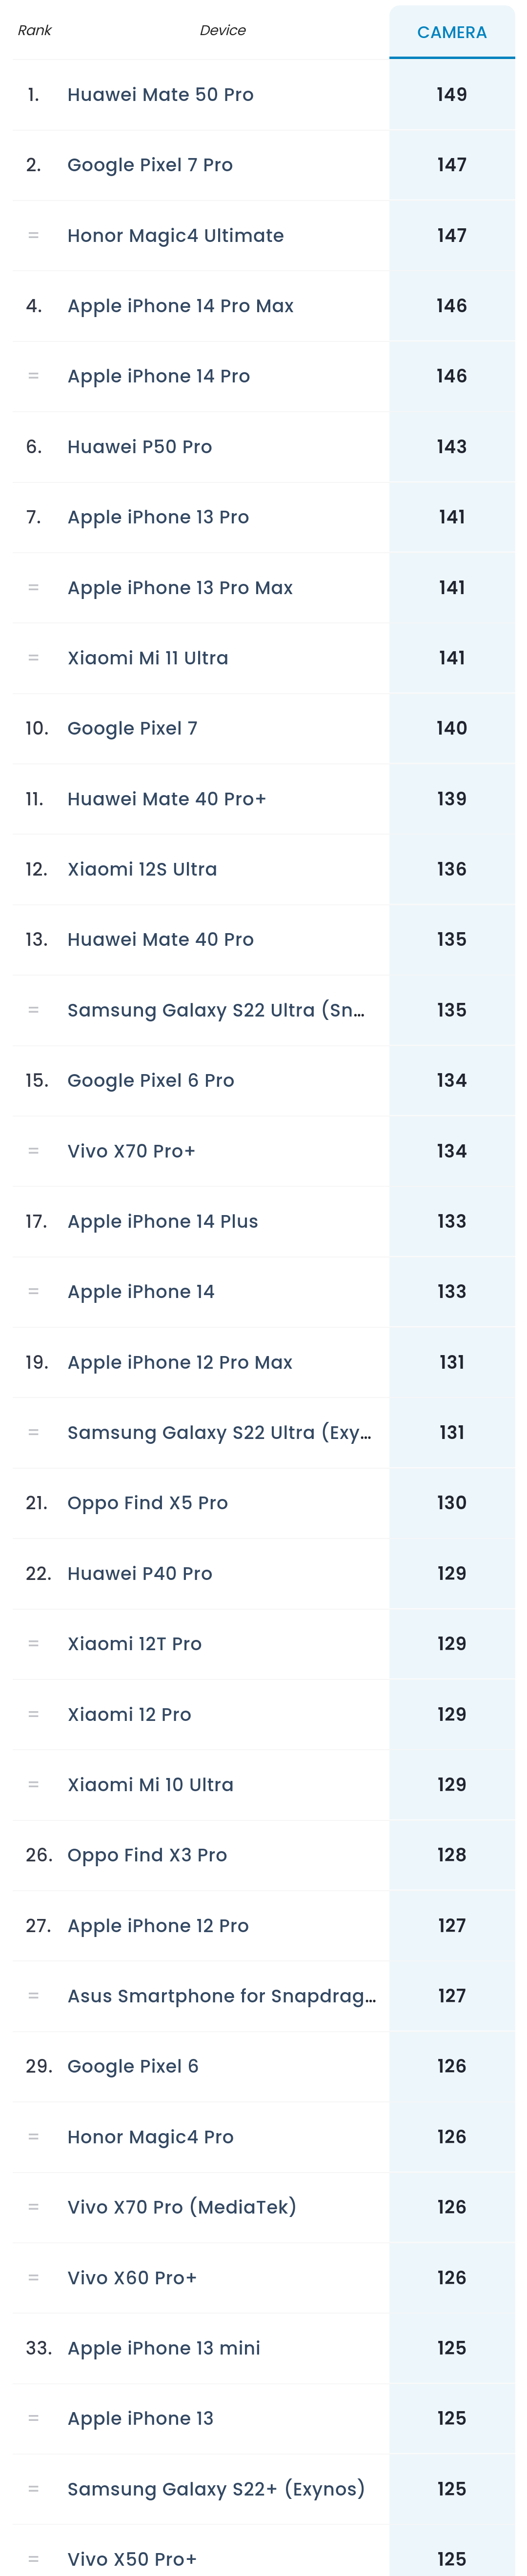Select Apple iPhone 13 mini device
527x2576 pixels.
163,2348
